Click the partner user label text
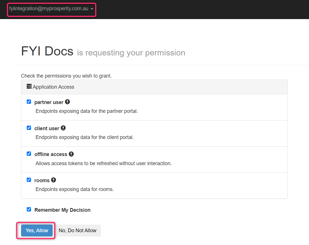The width and height of the screenshot is (309, 245). tap(49, 102)
